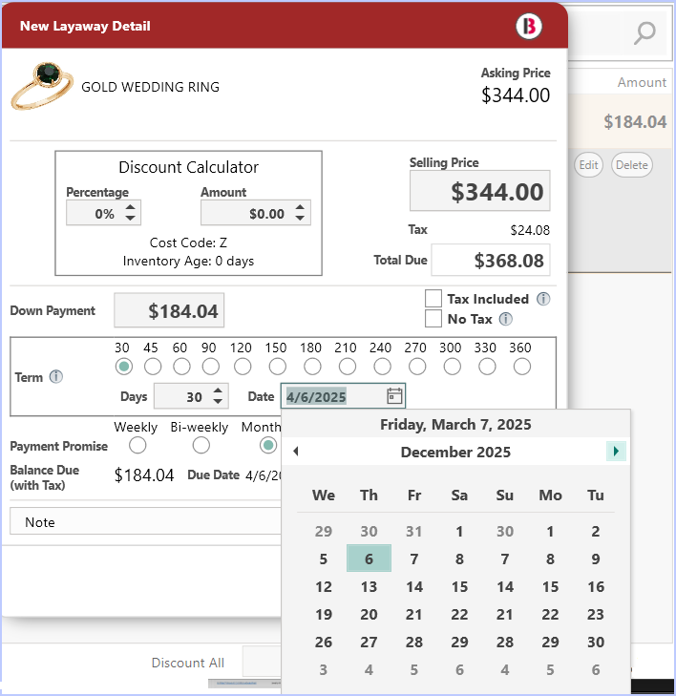Image resolution: width=676 pixels, height=696 pixels.
Task: Click the Term info icon
Action: point(56,377)
